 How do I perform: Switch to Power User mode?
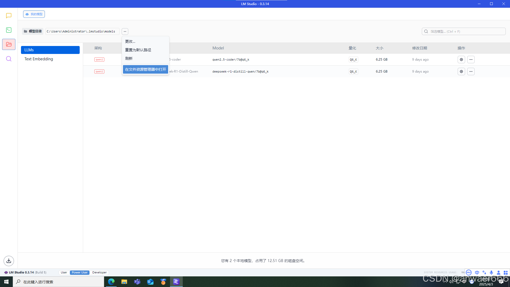click(80, 272)
